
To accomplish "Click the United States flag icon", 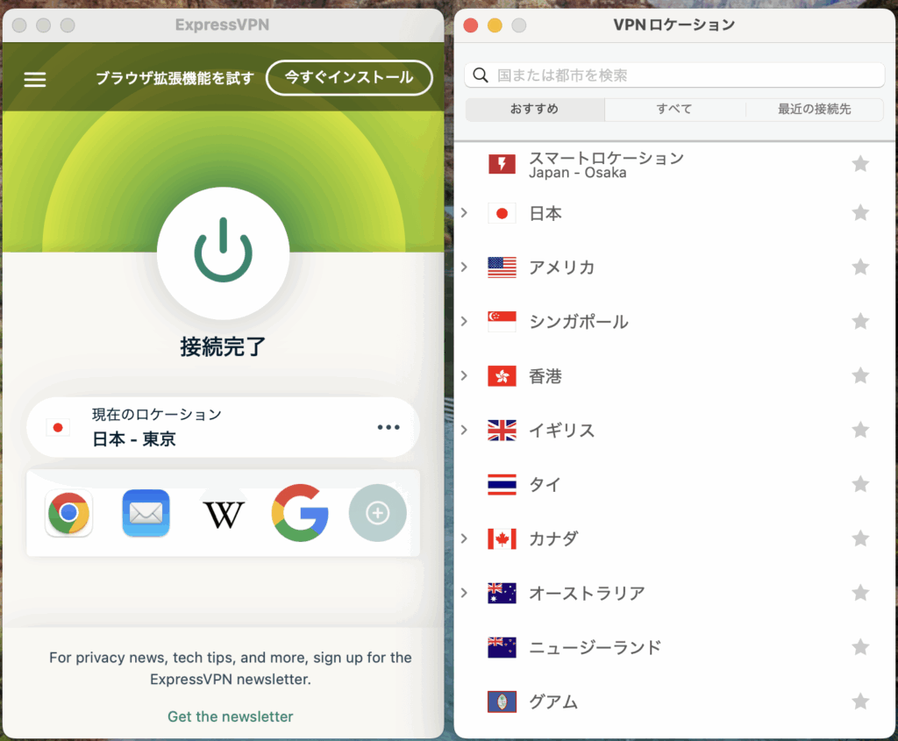I will click(x=502, y=267).
